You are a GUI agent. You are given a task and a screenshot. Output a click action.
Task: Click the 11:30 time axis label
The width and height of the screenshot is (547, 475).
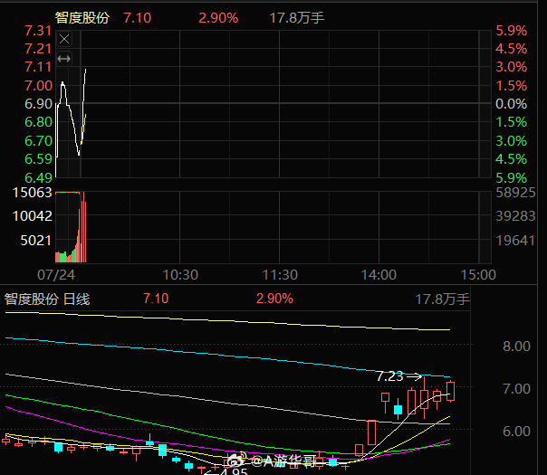click(x=280, y=275)
